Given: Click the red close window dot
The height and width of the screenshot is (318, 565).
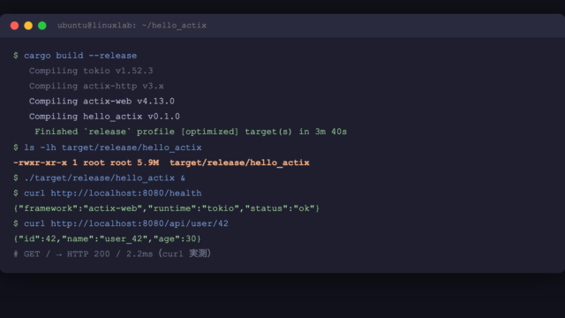Looking at the screenshot, I should (x=14, y=26).
